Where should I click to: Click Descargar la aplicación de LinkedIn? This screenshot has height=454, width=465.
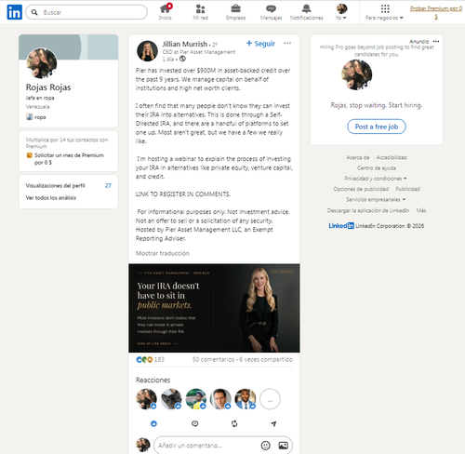pyautogui.click(x=368, y=210)
